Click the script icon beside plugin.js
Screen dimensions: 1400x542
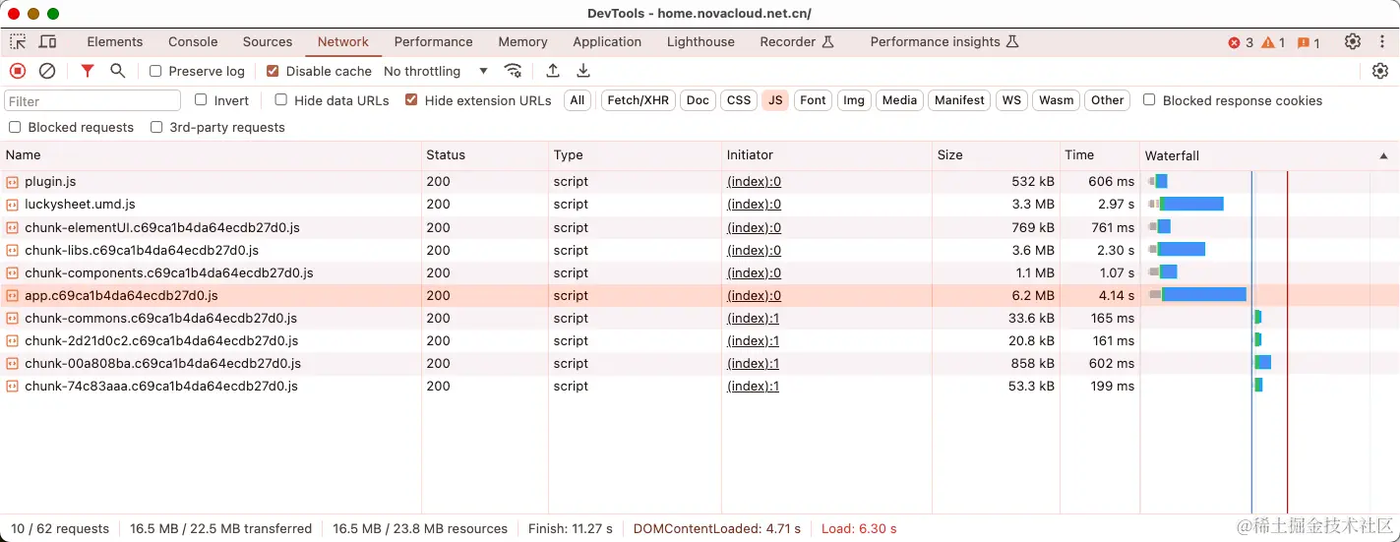pyautogui.click(x=13, y=182)
